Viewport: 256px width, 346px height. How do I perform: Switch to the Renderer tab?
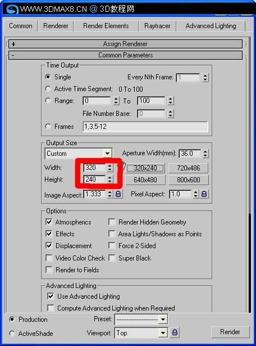point(56,26)
